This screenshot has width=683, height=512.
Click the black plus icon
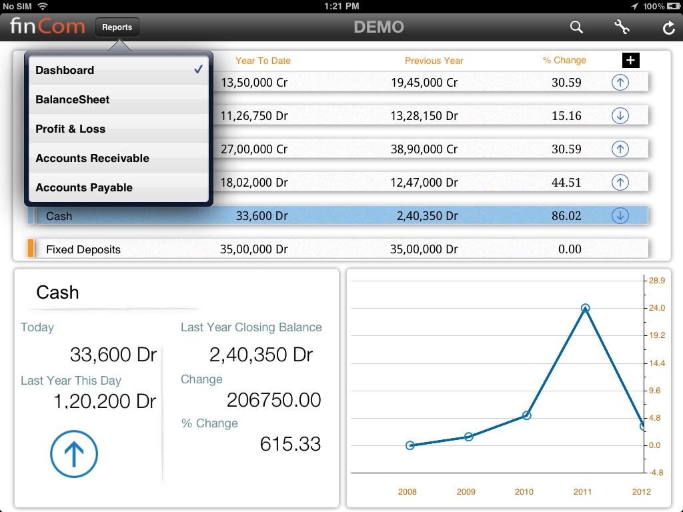[630, 61]
